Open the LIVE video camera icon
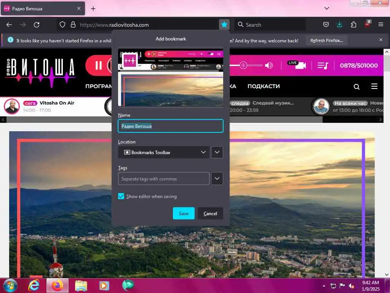This screenshot has height=293, width=390. pos(297,65)
